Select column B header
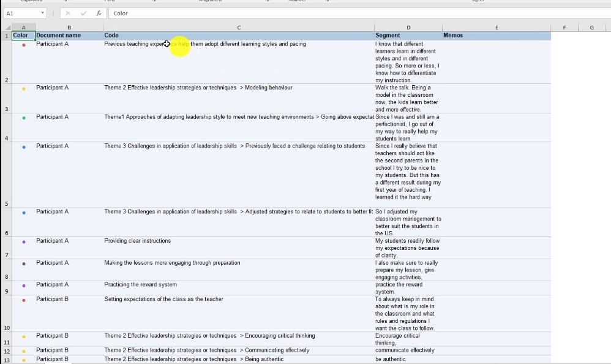The image size is (611, 364). 69,28
